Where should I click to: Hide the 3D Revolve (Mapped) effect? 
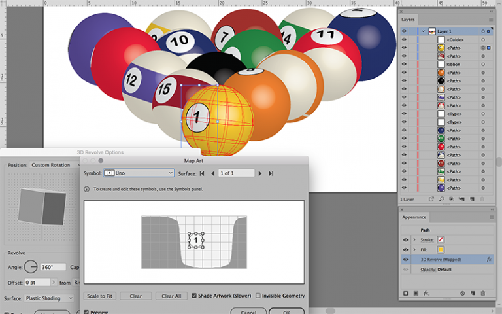(406, 260)
